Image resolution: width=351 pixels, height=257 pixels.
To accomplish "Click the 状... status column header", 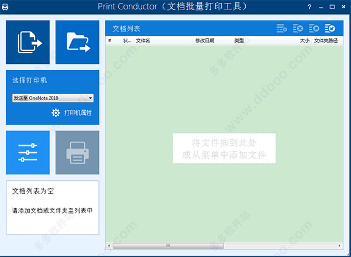I will tap(128, 40).
